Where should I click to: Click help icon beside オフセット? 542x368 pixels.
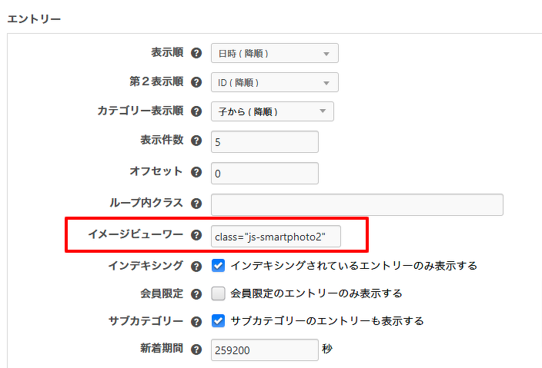(196, 173)
